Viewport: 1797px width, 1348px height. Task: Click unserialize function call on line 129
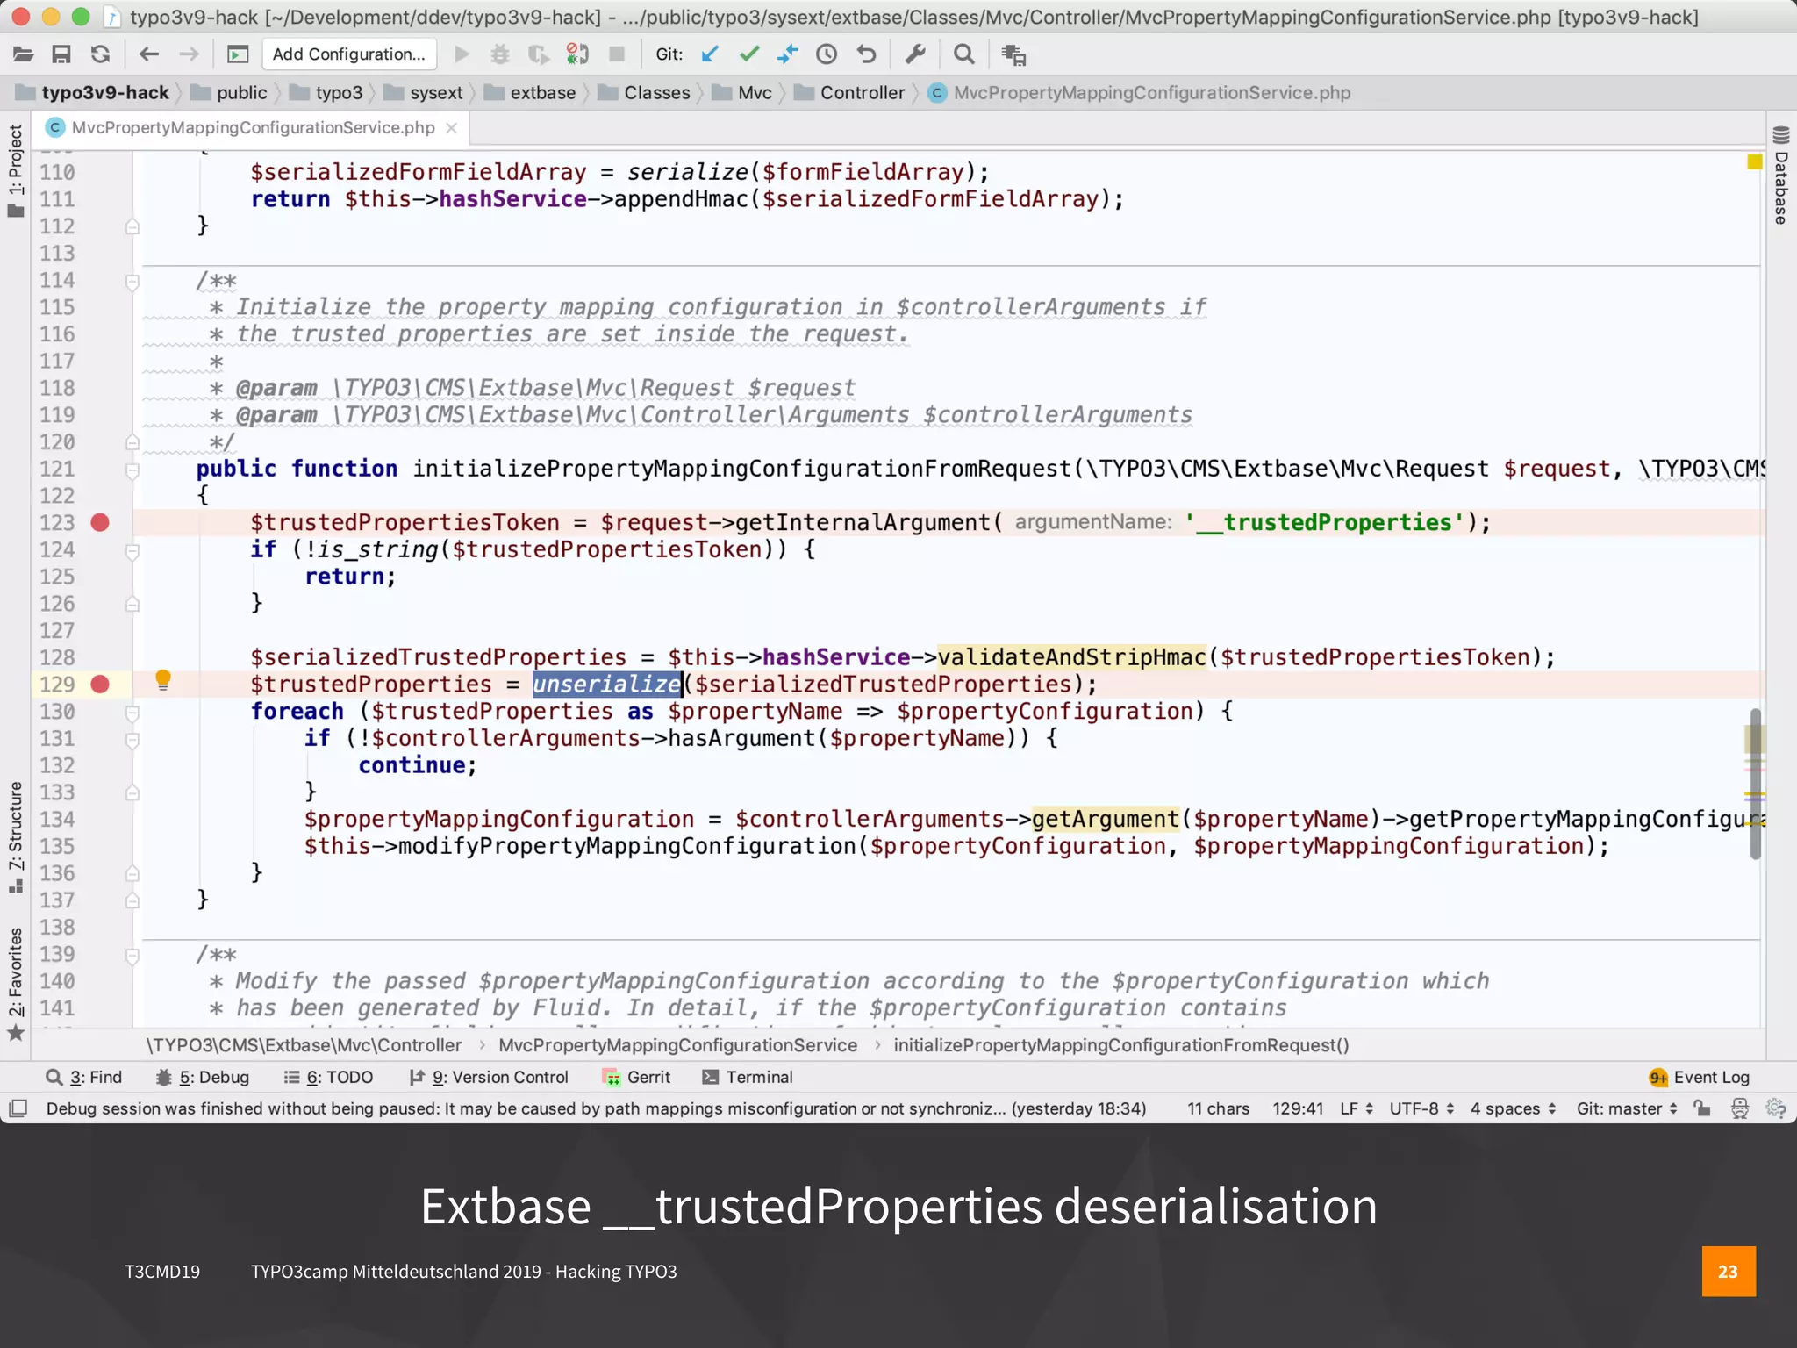(x=607, y=685)
